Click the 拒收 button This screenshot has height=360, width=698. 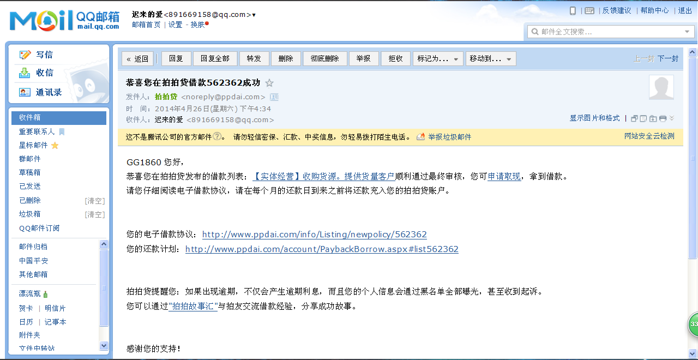pos(395,58)
